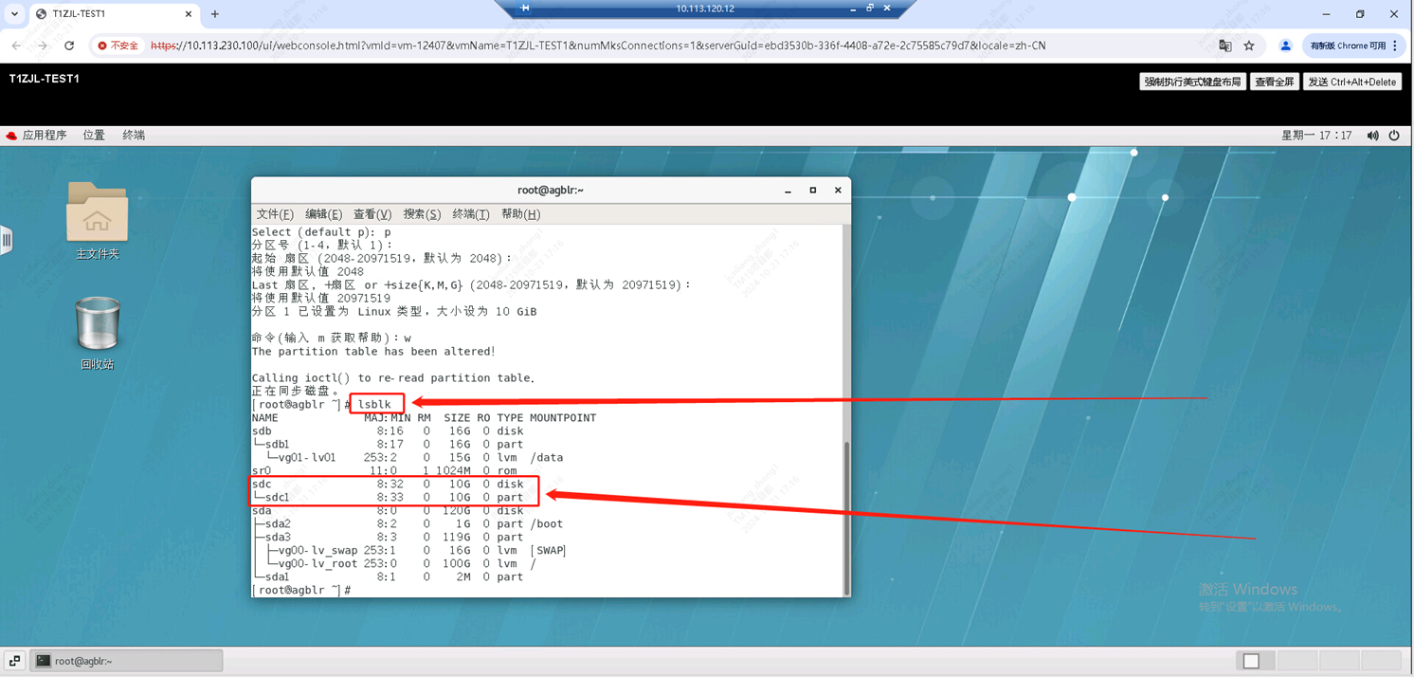Click the volume speaker icon in GNOME panel

pyautogui.click(x=1372, y=136)
